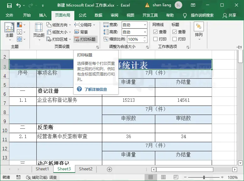Click 辅助功能: 调查 status item
Screen dimensions: 244x181
pos(41,177)
